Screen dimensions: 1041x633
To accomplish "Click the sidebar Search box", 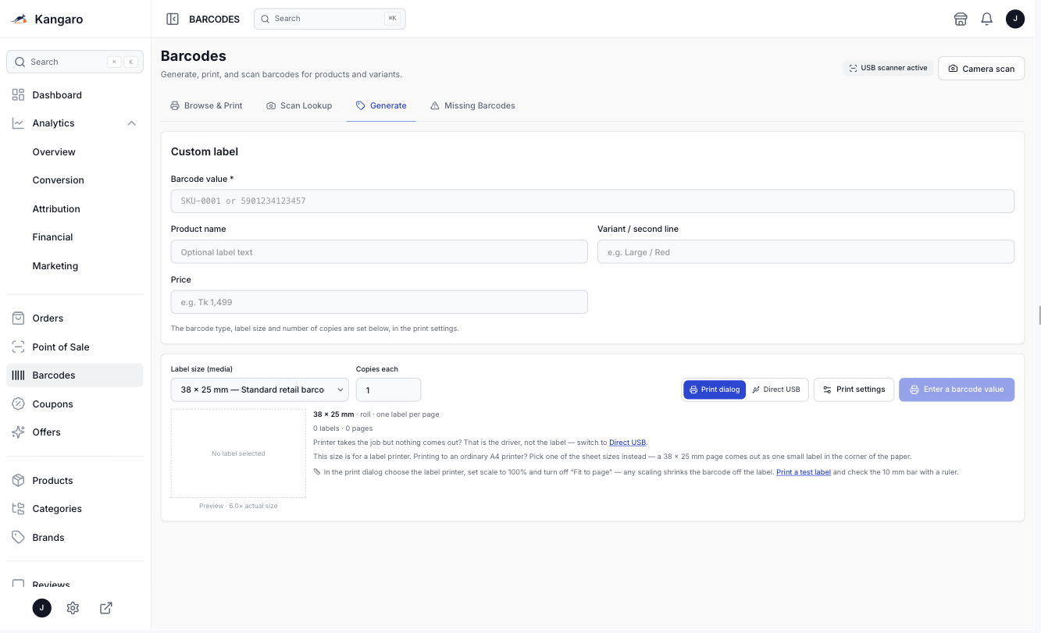I will coord(75,62).
